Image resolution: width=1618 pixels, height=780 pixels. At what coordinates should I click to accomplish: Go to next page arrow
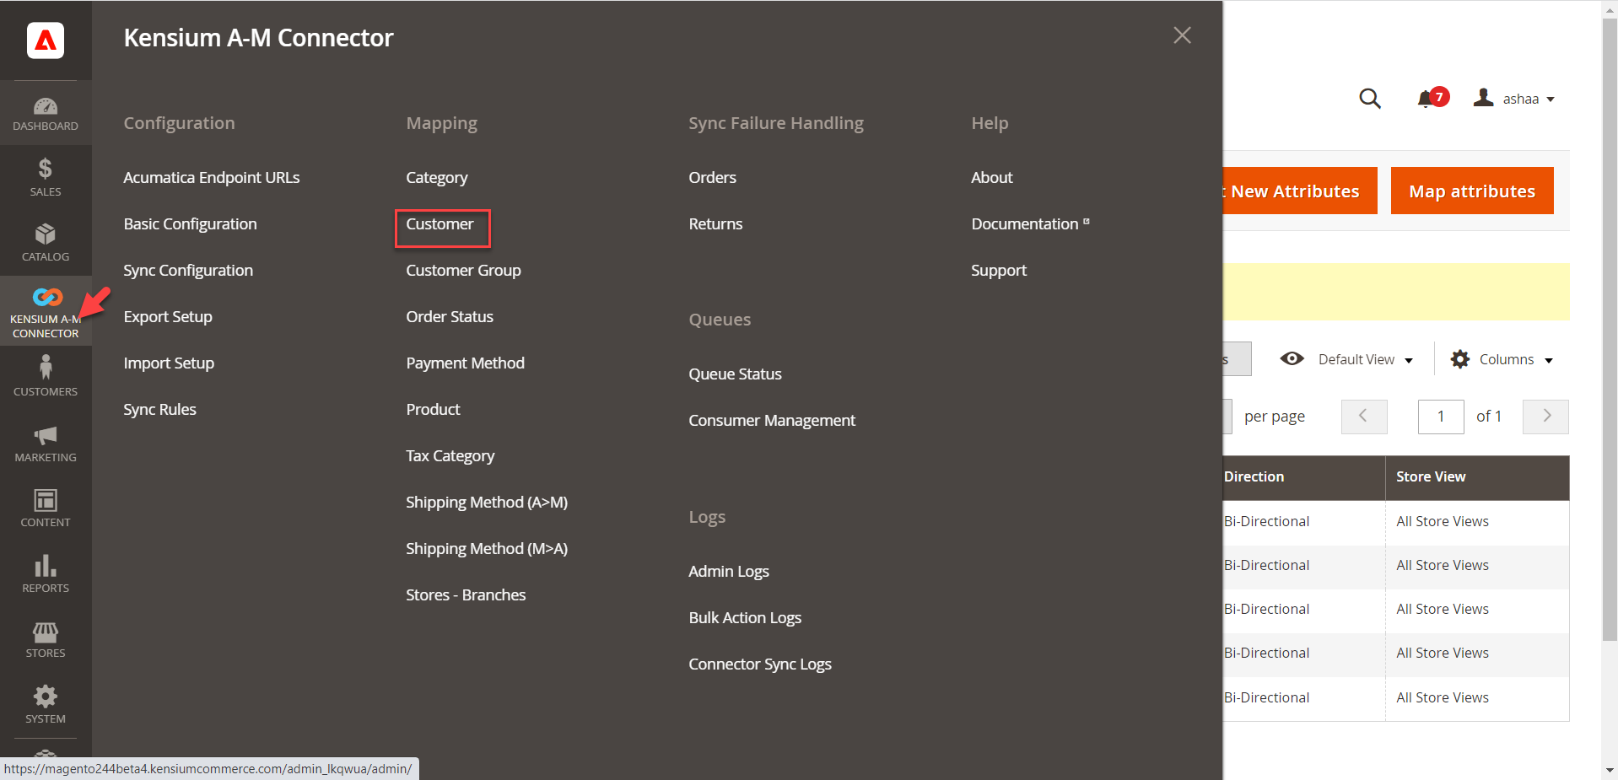click(1545, 417)
